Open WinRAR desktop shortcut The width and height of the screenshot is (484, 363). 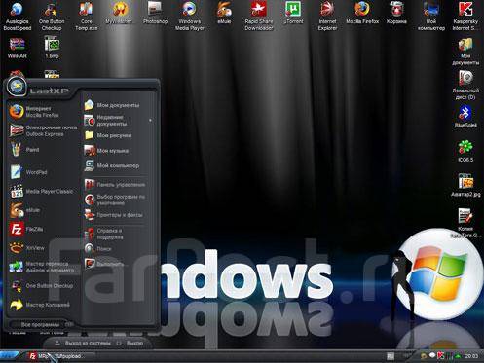pos(18,48)
